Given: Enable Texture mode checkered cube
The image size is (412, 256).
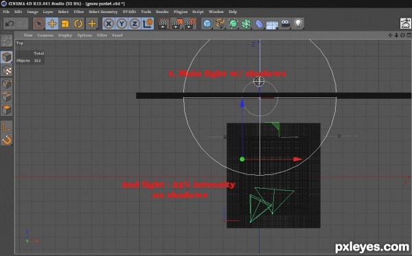Looking at the screenshot, I should click(7, 70).
